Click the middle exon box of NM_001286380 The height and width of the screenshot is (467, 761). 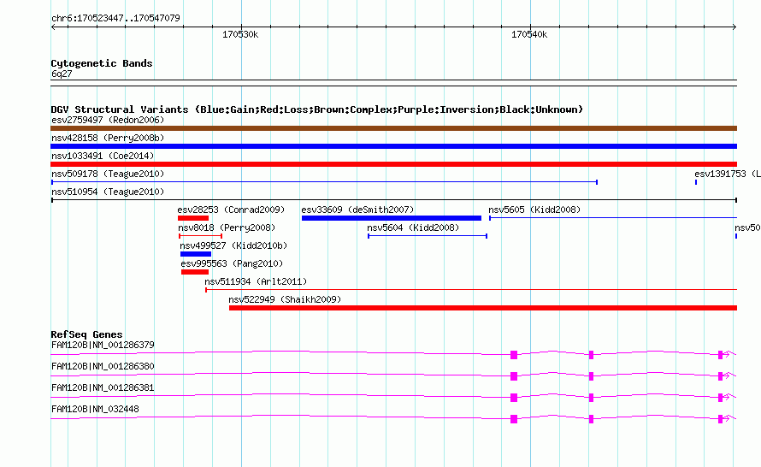[591, 376]
